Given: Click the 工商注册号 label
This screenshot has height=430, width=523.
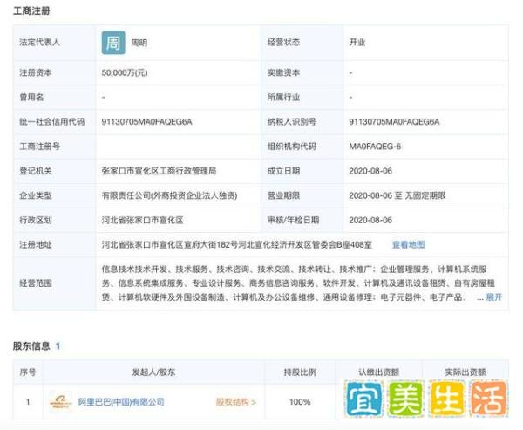Looking at the screenshot, I should [39, 147].
